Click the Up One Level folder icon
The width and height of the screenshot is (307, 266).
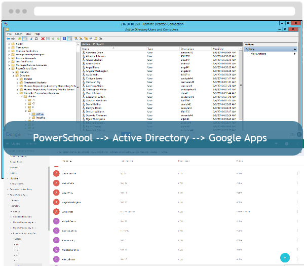[x=20, y=39]
